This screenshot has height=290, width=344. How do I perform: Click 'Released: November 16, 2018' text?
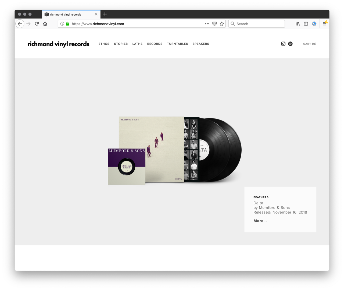pos(280,212)
